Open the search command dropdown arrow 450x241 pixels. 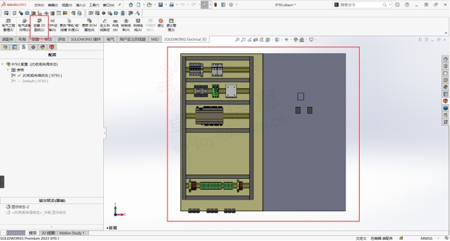(390, 5)
